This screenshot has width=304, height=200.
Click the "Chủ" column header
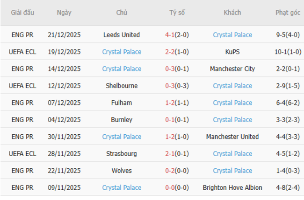pos(122,13)
